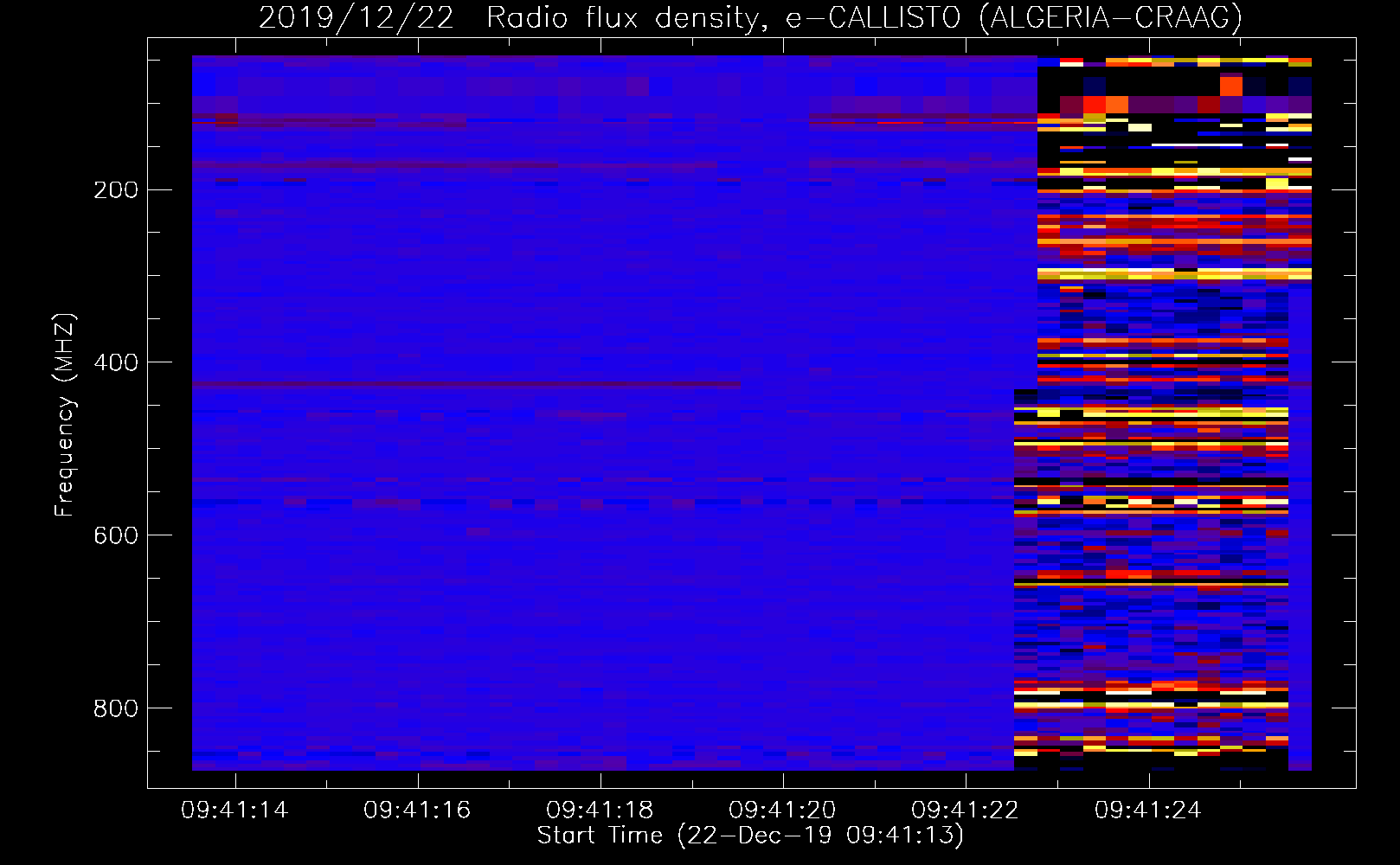This screenshot has height=865, width=1400.
Task: Click the "200" frequency tick label
Action: click(x=116, y=190)
